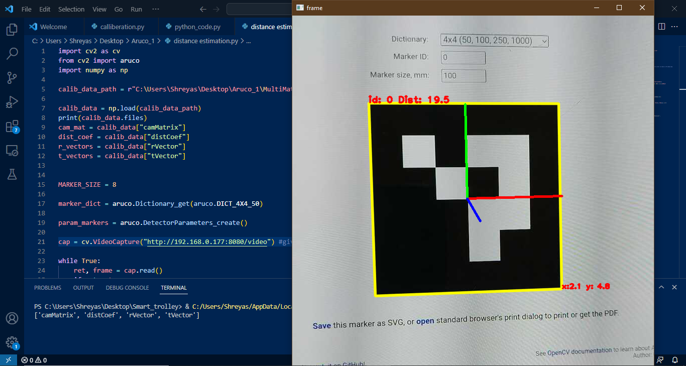Open the Shreyas breadcrumb
Screen dimensions: 686x366
80,41
